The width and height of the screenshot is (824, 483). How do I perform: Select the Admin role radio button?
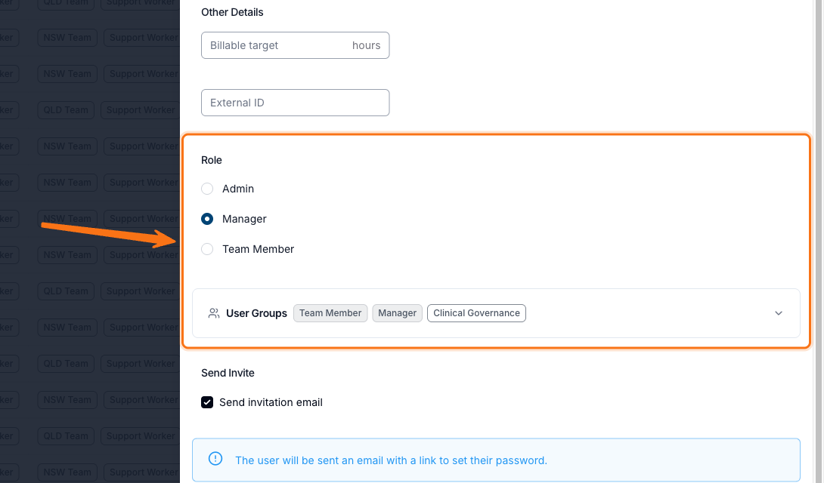(207, 189)
